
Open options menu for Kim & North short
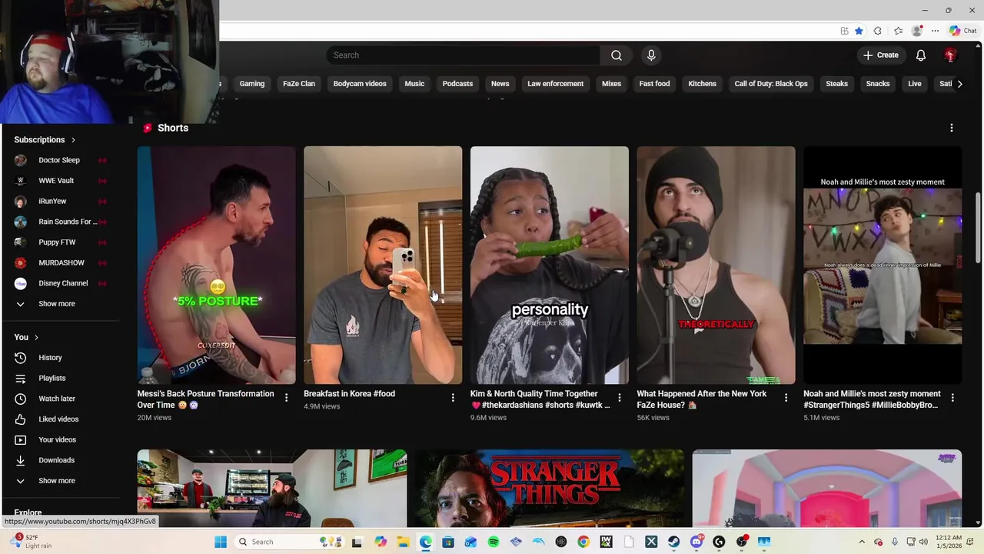[619, 398]
